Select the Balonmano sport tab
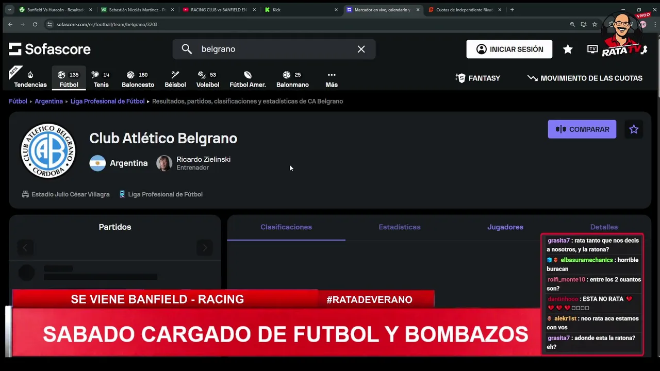The height and width of the screenshot is (371, 660). point(292,79)
